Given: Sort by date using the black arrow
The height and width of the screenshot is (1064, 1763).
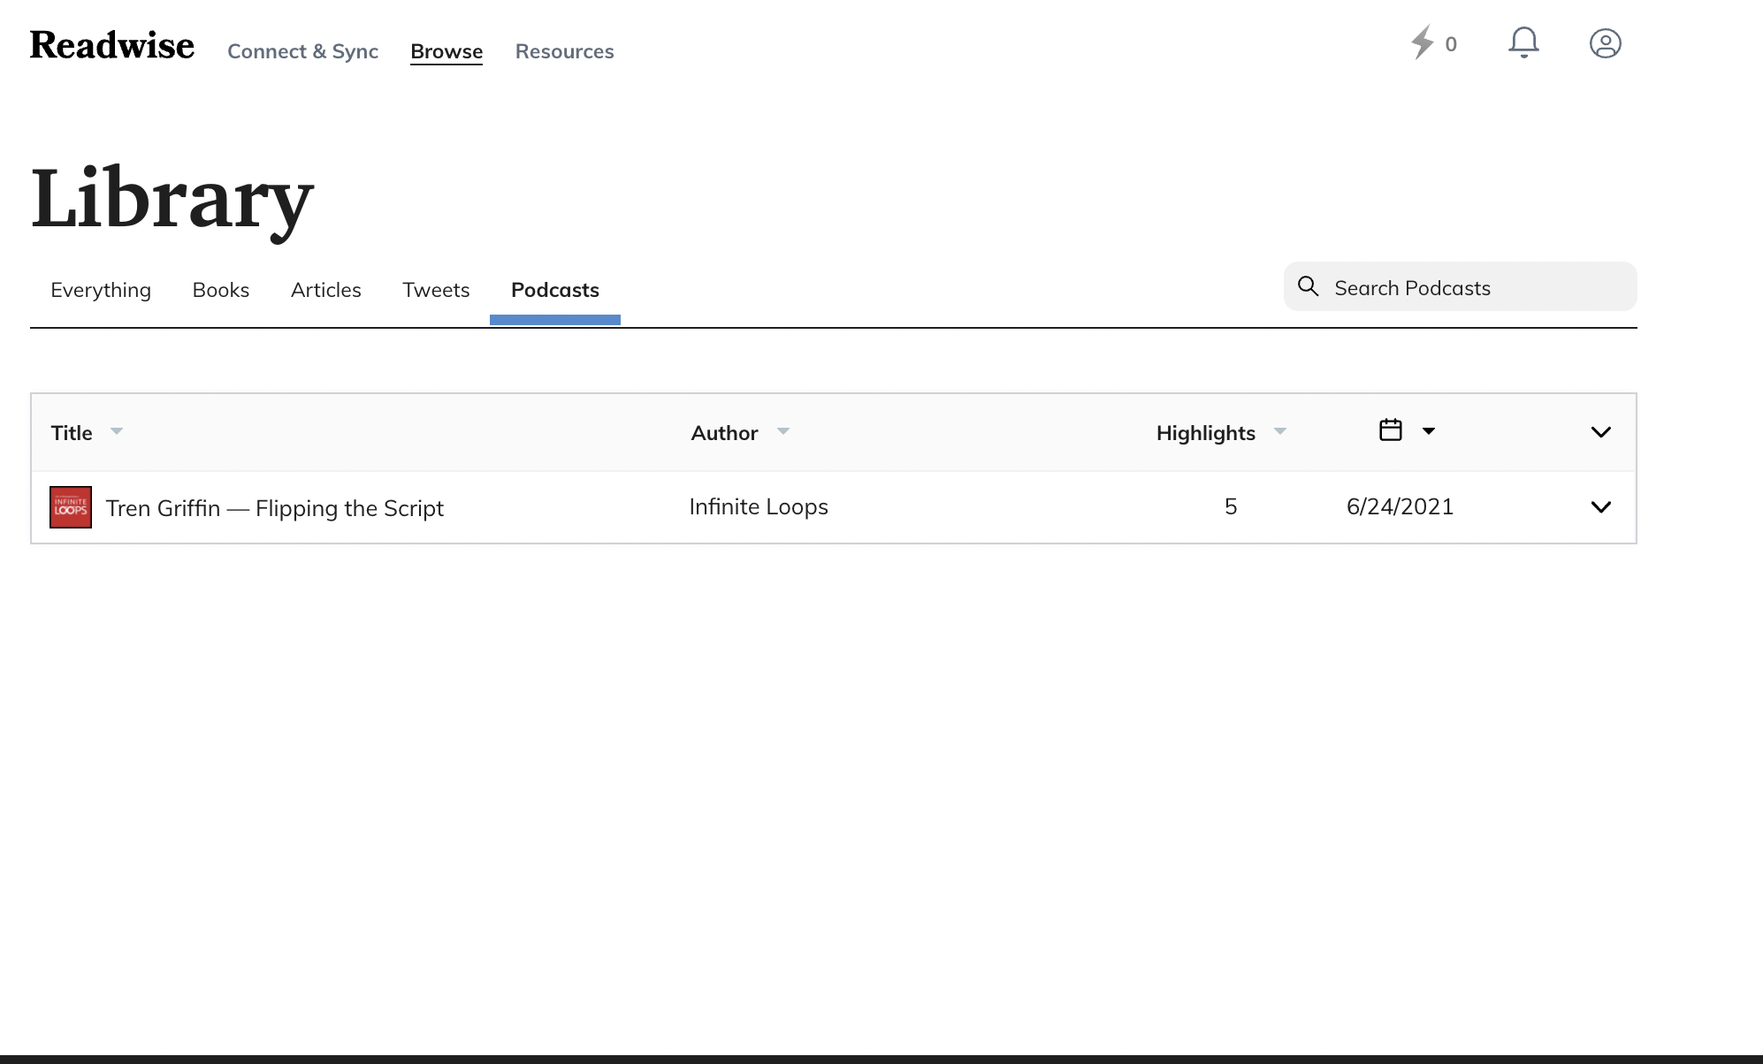Looking at the screenshot, I should pos(1429,431).
